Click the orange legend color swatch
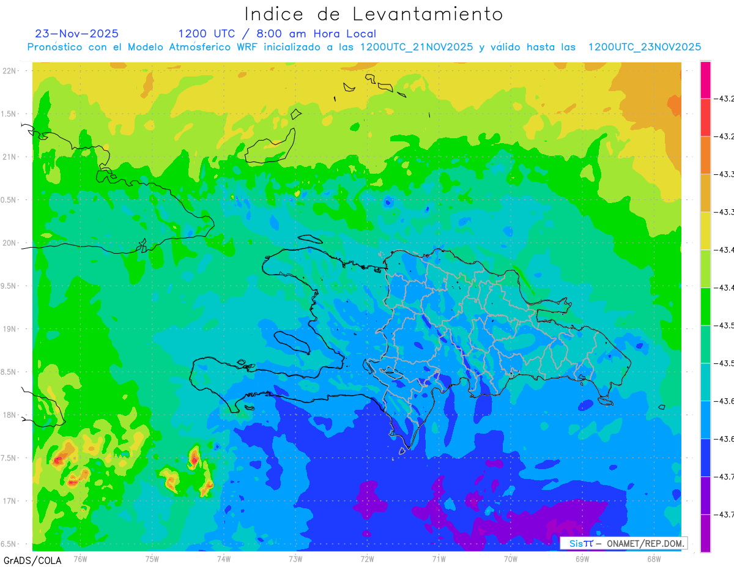This screenshot has height=567, width=734. 705,155
